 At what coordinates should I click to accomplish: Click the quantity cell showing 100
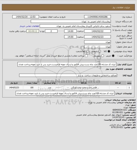(32, 87)
